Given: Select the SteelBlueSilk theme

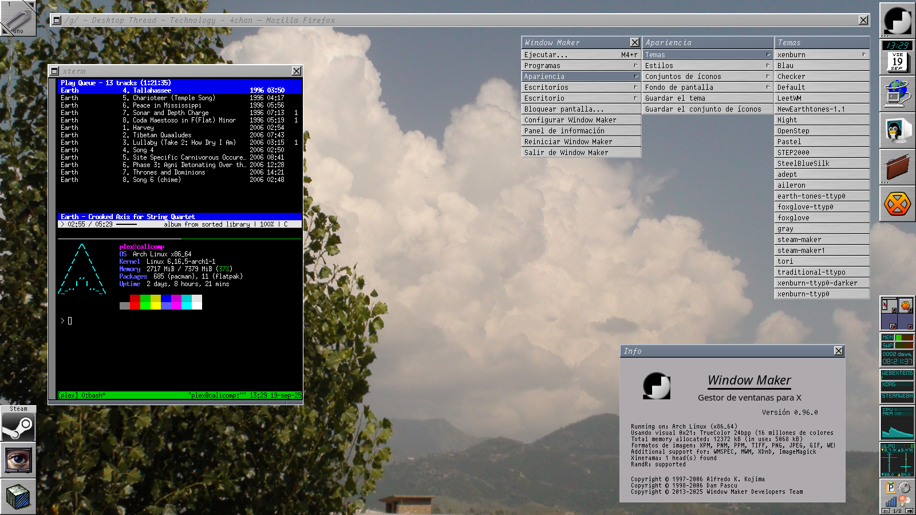Looking at the screenshot, I should (x=822, y=164).
